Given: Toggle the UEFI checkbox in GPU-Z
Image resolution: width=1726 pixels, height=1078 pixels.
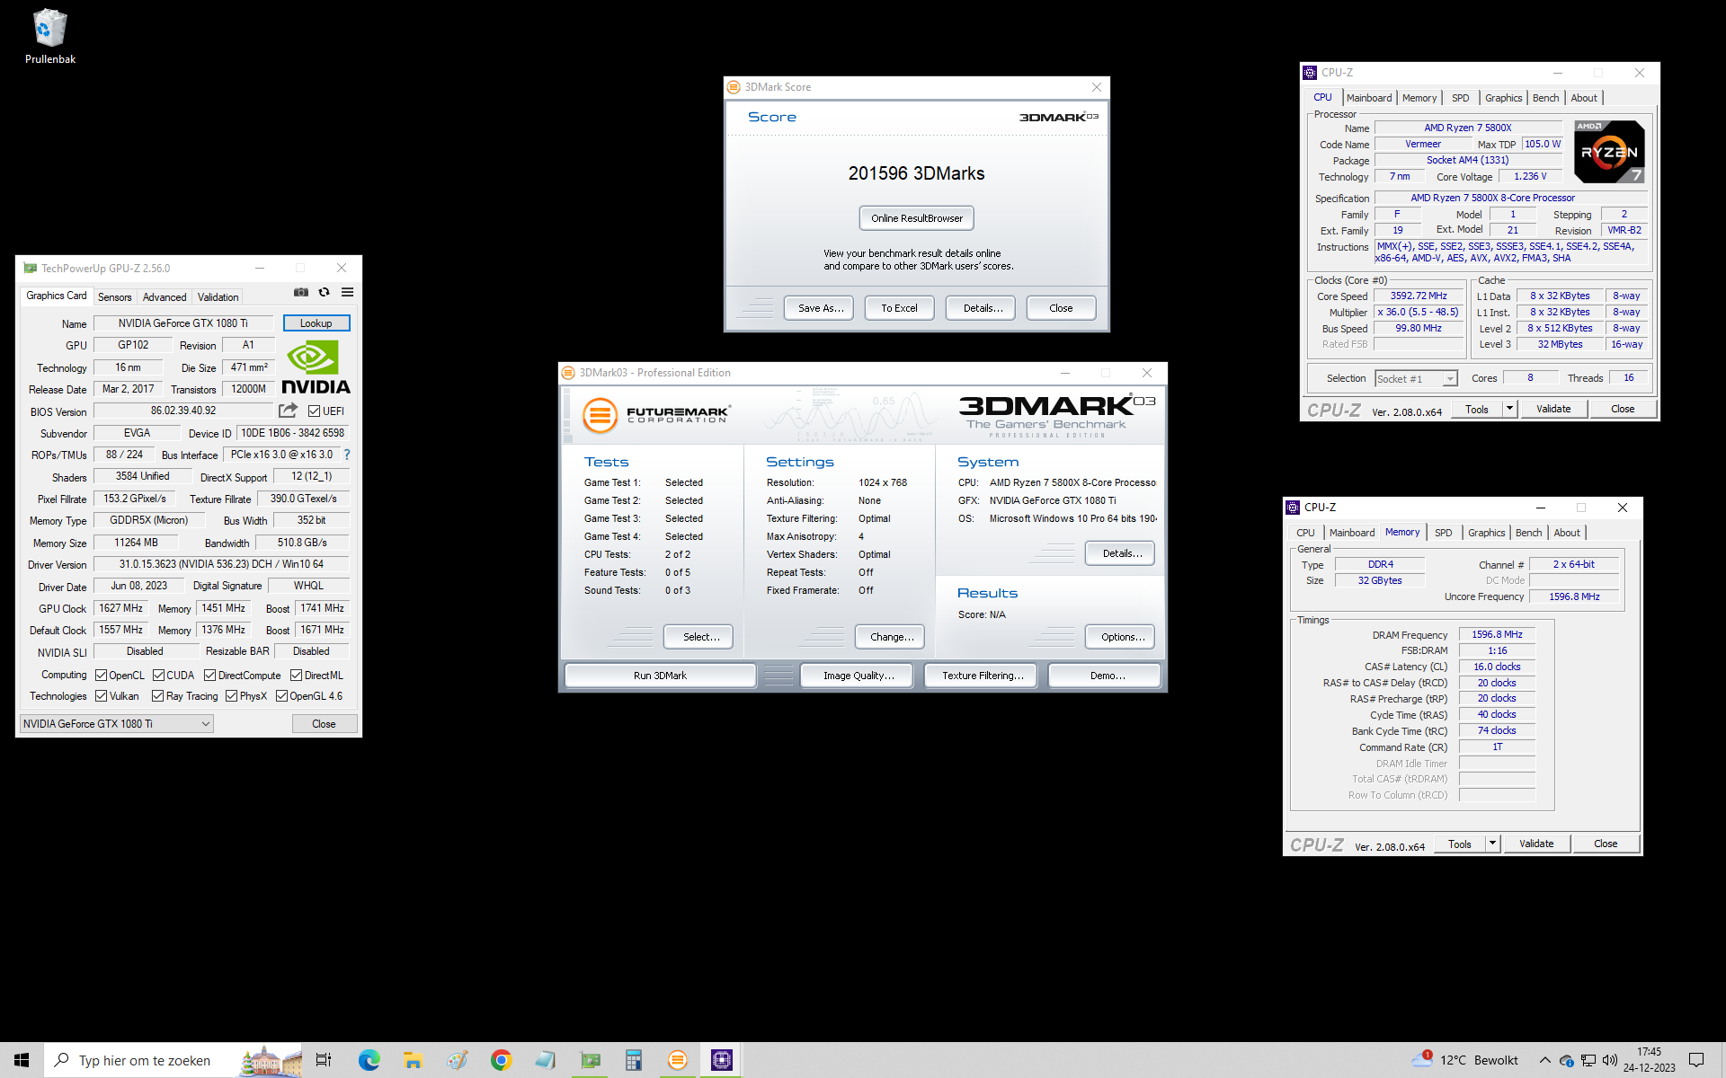Looking at the screenshot, I should point(314,411).
